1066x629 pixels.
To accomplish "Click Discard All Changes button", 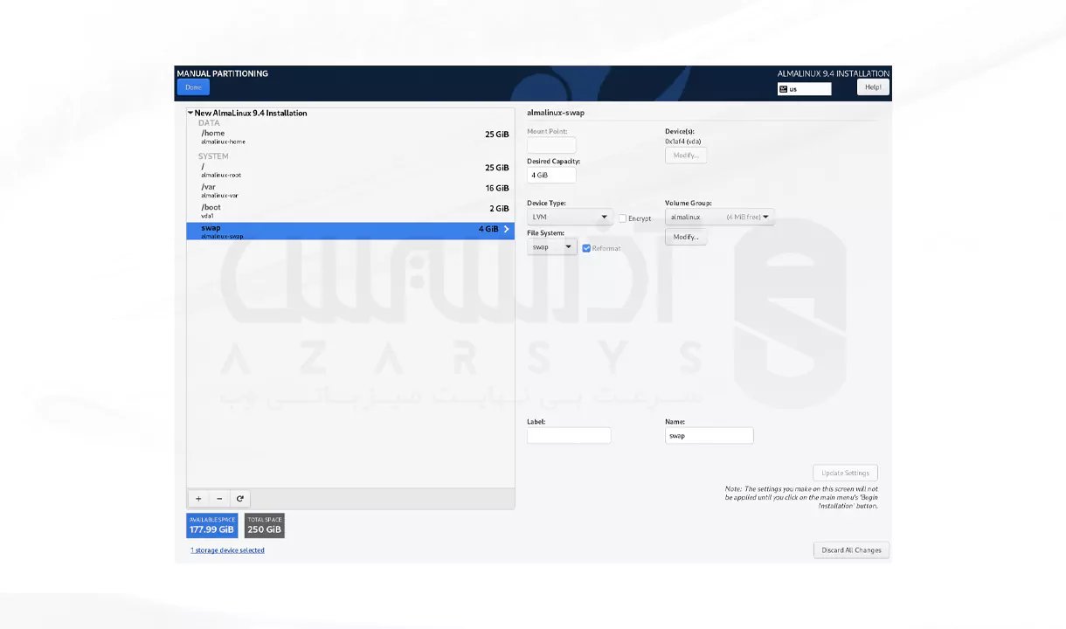I will (851, 550).
